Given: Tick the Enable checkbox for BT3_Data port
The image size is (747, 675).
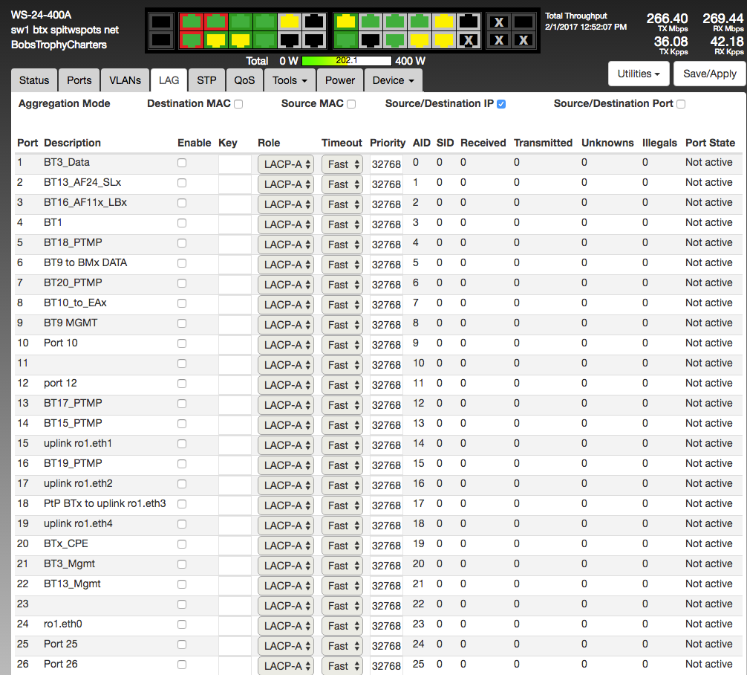Looking at the screenshot, I should 182,163.
